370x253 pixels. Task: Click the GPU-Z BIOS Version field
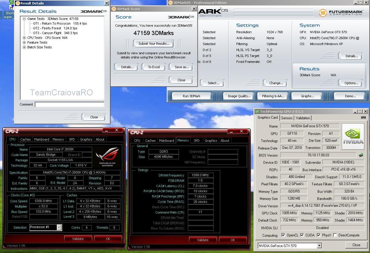(318, 155)
